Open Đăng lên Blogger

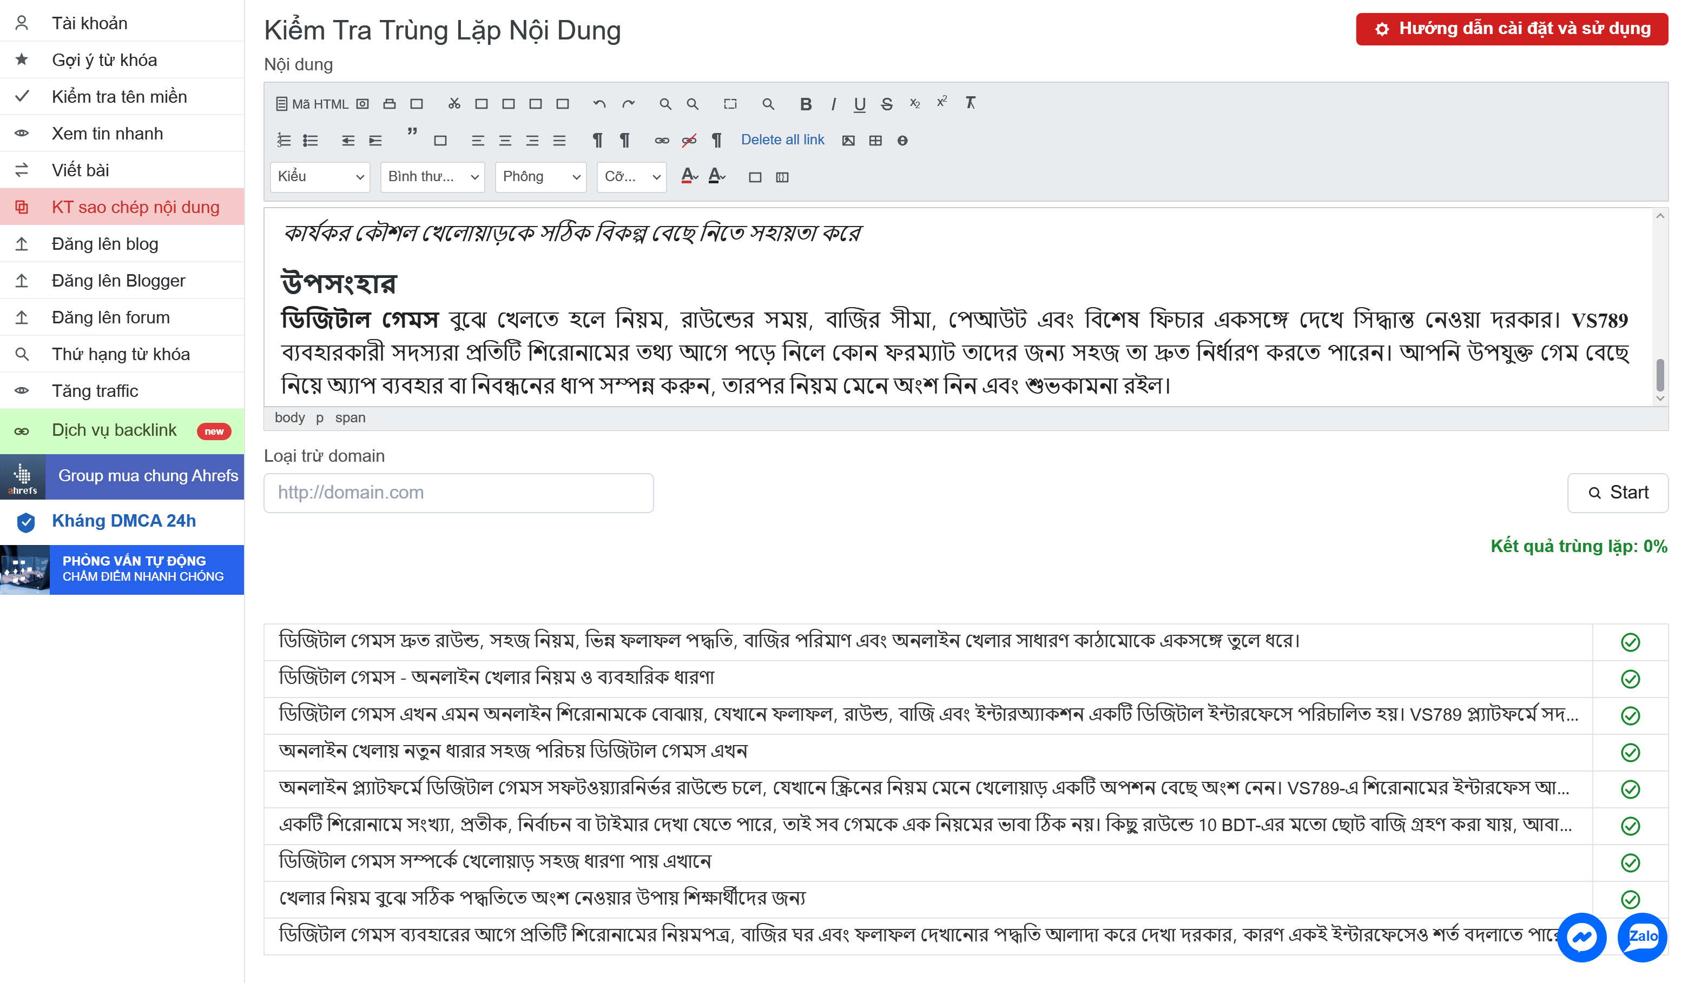[x=122, y=281]
